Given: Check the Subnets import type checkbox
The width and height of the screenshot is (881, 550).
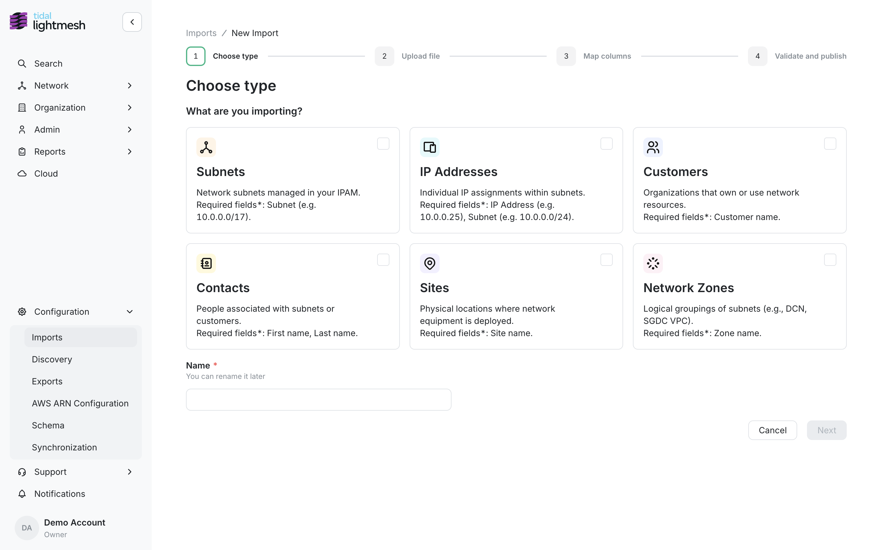Looking at the screenshot, I should pyautogui.click(x=383, y=144).
